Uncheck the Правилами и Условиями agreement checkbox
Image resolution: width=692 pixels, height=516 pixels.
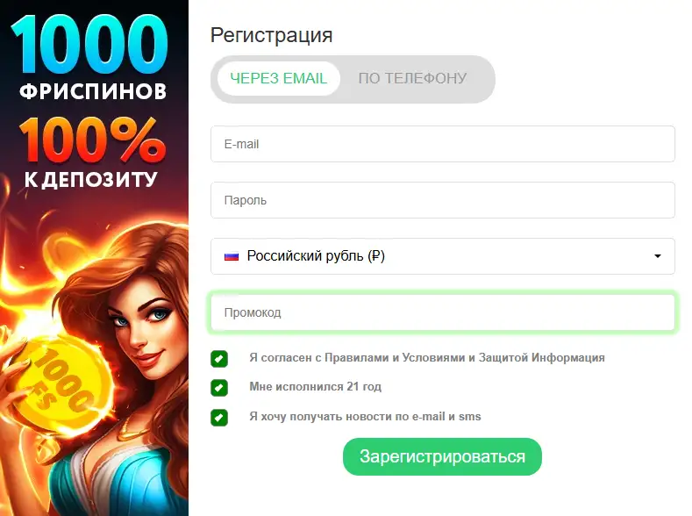tap(219, 359)
